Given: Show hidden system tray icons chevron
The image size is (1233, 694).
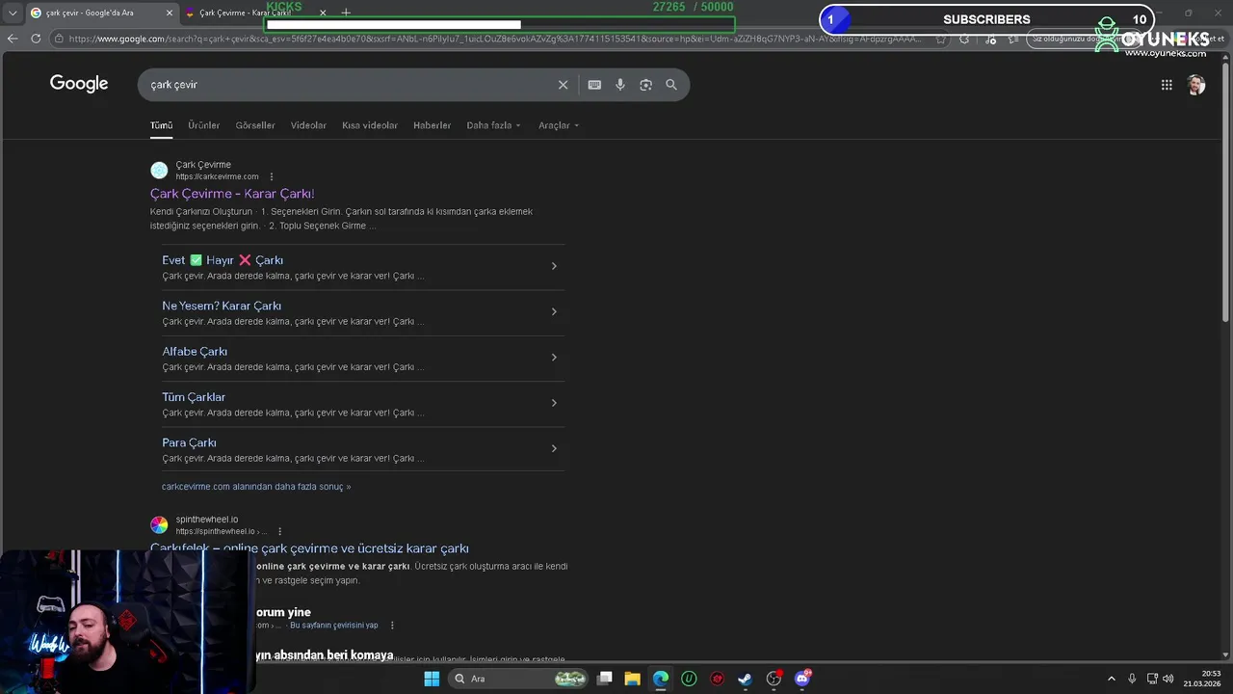Looking at the screenshot, I should coord(1111,679).
